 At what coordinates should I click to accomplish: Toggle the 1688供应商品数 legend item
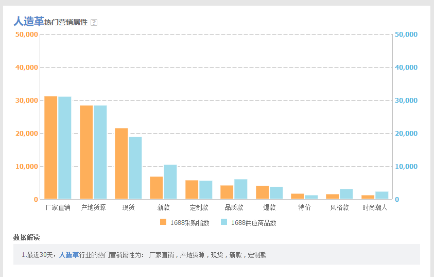[248, 222]
